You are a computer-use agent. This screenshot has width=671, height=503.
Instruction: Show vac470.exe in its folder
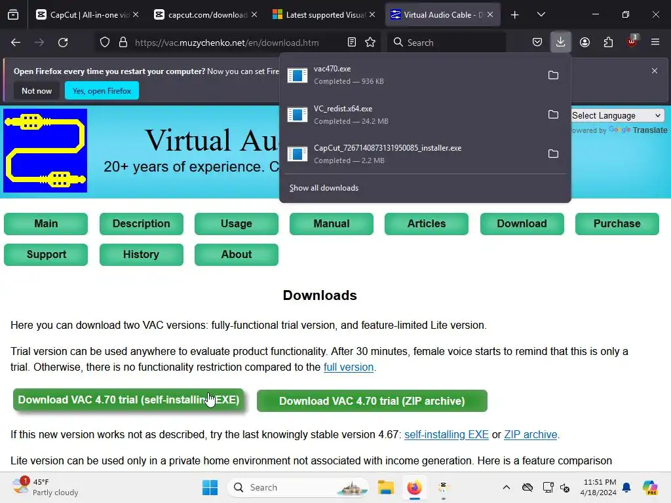point(553,75)
